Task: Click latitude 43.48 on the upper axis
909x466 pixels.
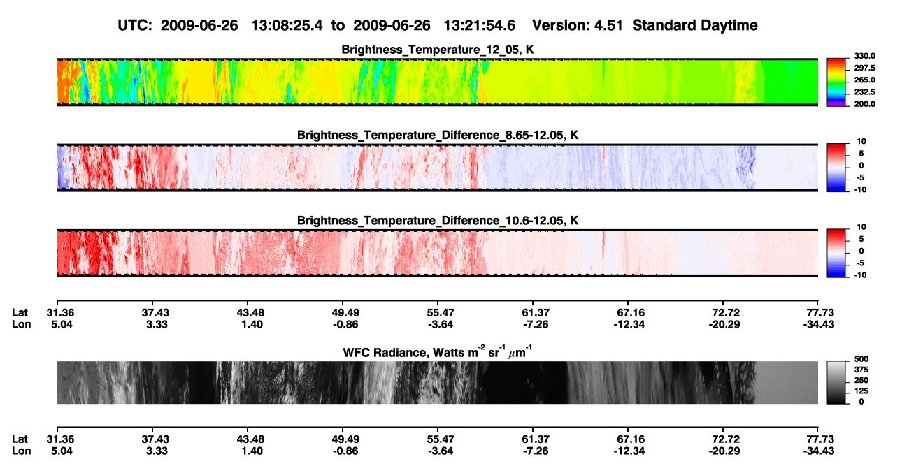Action: (x=252, y=312)
